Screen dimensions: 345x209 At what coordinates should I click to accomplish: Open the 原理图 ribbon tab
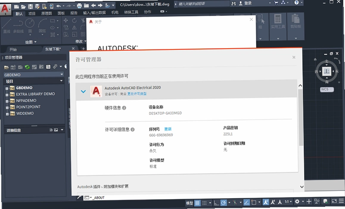(47, 13)
